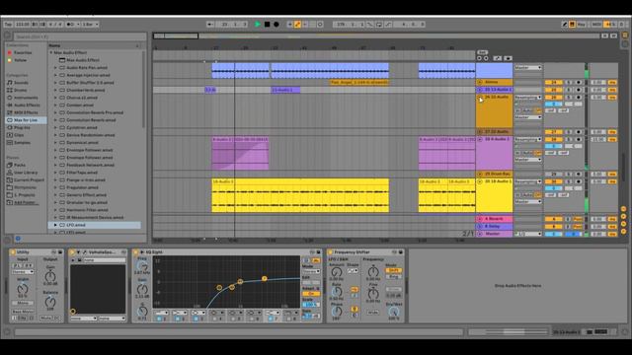Adjust the Utility Gain knob
Screen dimensions: 632x355
[50, 276]
